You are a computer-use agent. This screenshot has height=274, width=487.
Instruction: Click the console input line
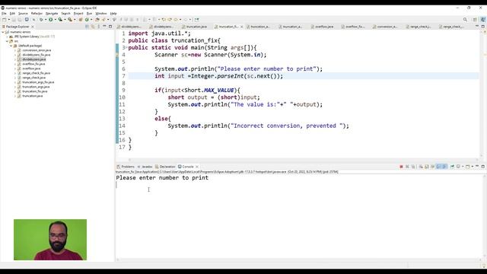click(298, 185)
